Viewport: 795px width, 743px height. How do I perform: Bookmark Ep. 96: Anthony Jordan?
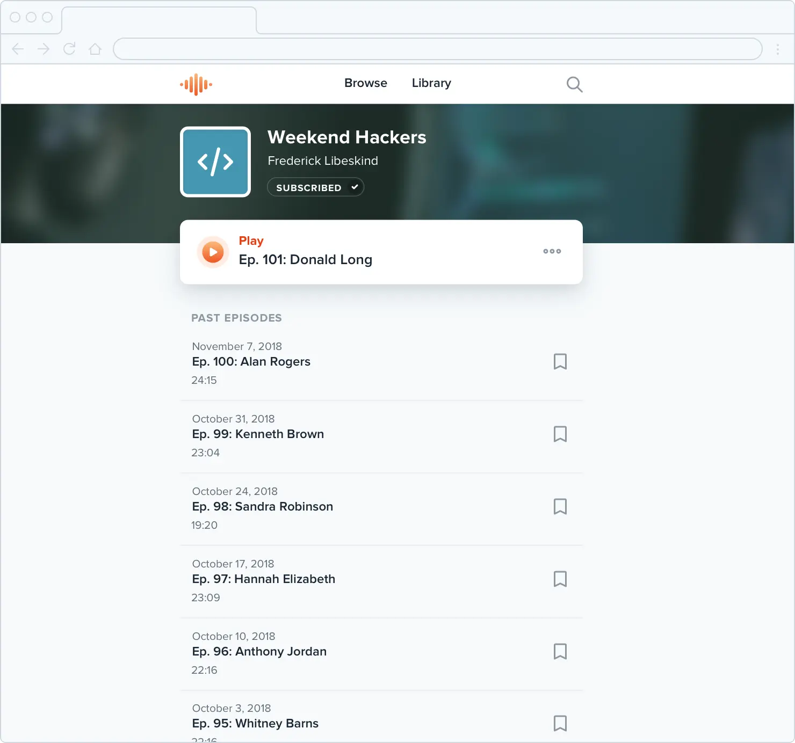coord(560,651)
